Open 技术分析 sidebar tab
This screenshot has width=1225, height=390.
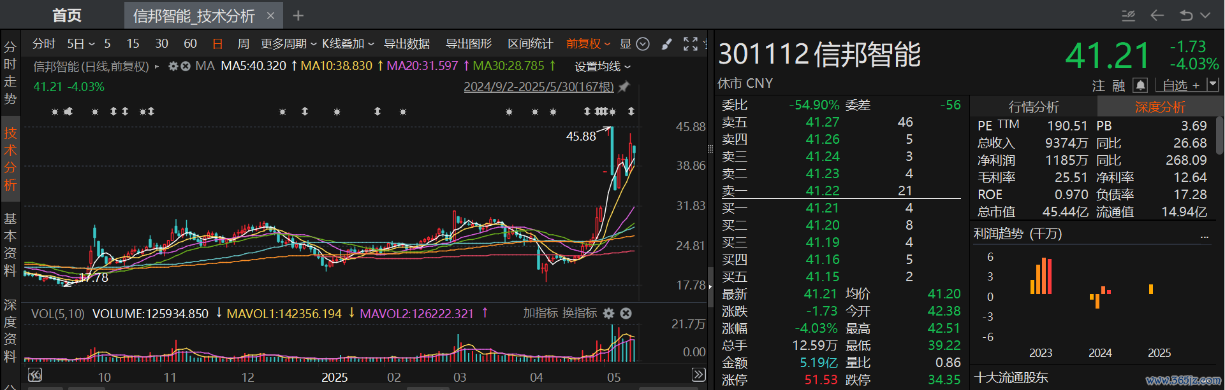tap(10, 159)
